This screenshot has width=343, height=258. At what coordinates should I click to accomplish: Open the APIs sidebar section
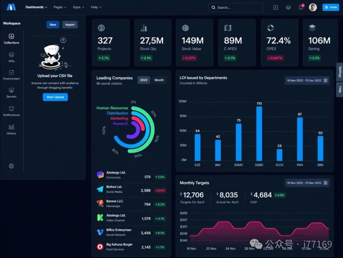pos(11,57)
